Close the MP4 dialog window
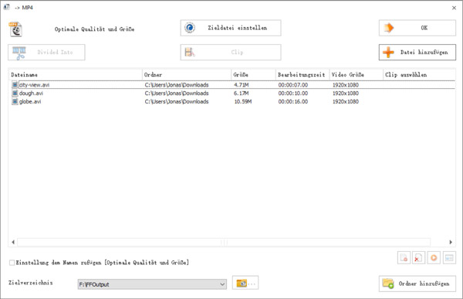 pyautogui.click(x=455, y=8)
